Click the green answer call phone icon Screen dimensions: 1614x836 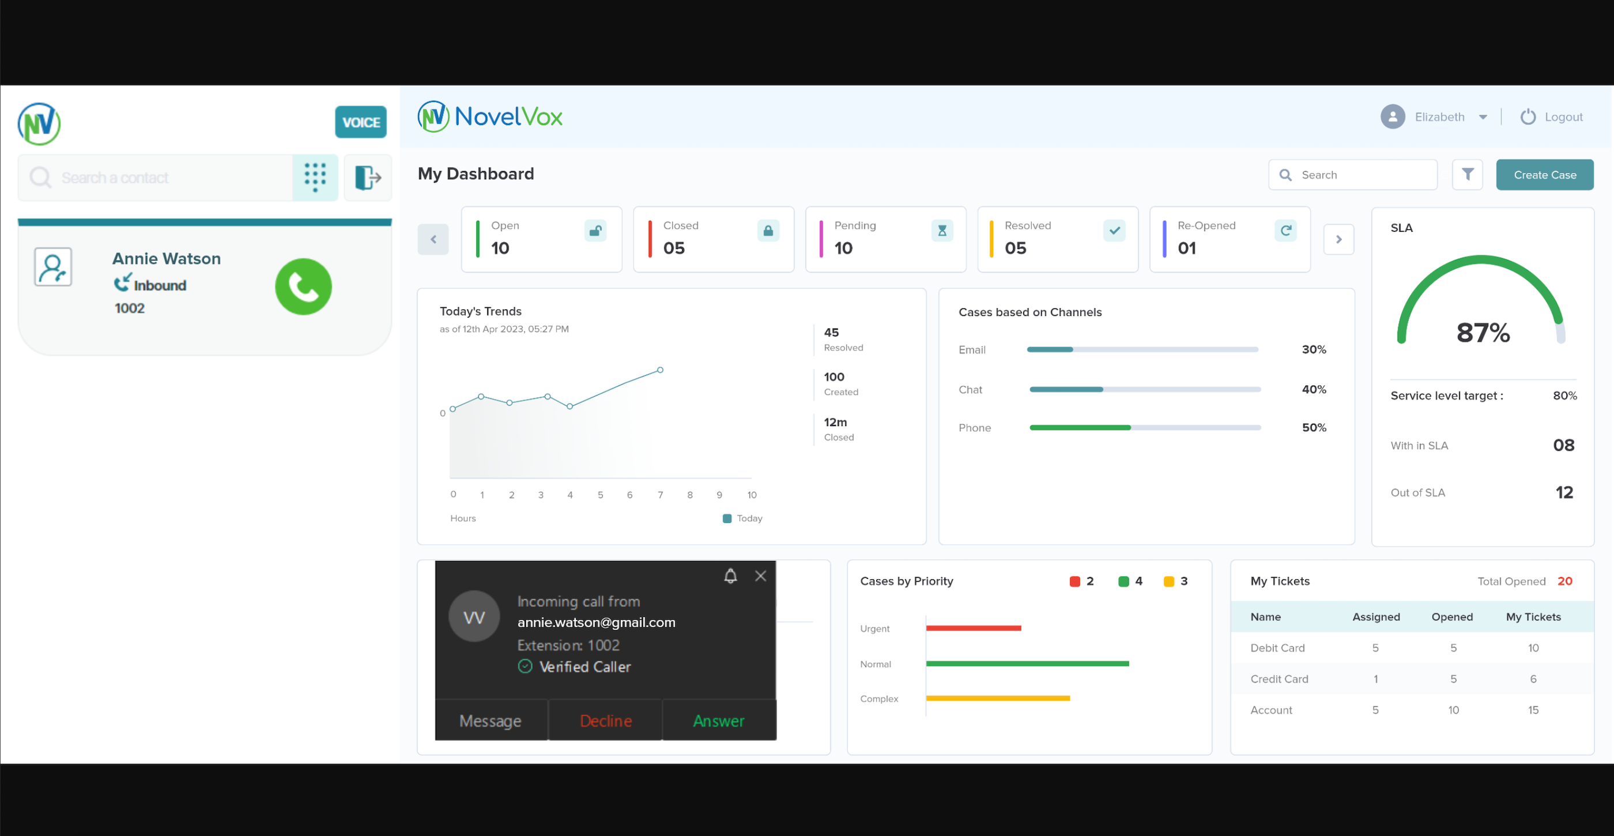click(x=303, y=287)
